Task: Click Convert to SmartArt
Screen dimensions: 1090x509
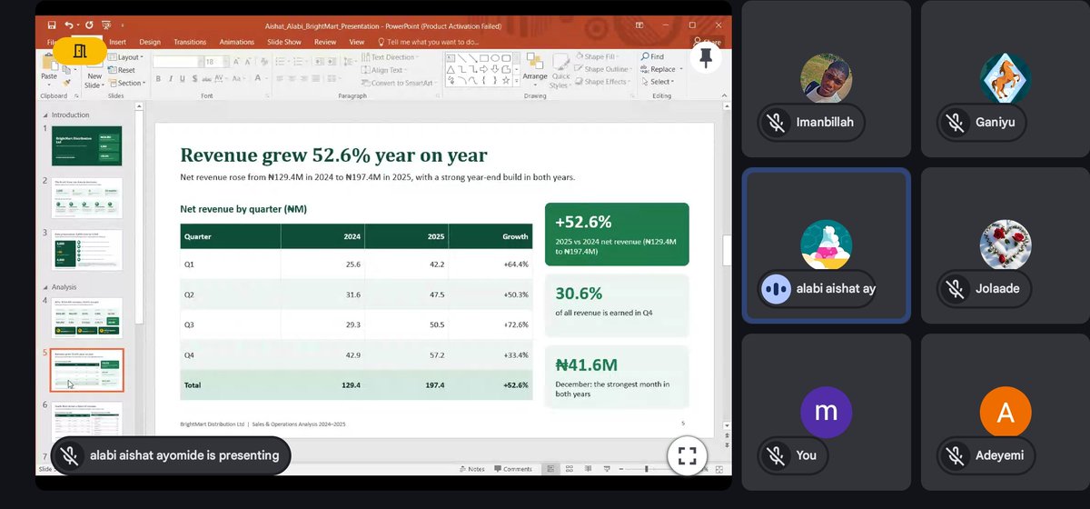Action: pyautogui.click(x=401, y=83)
